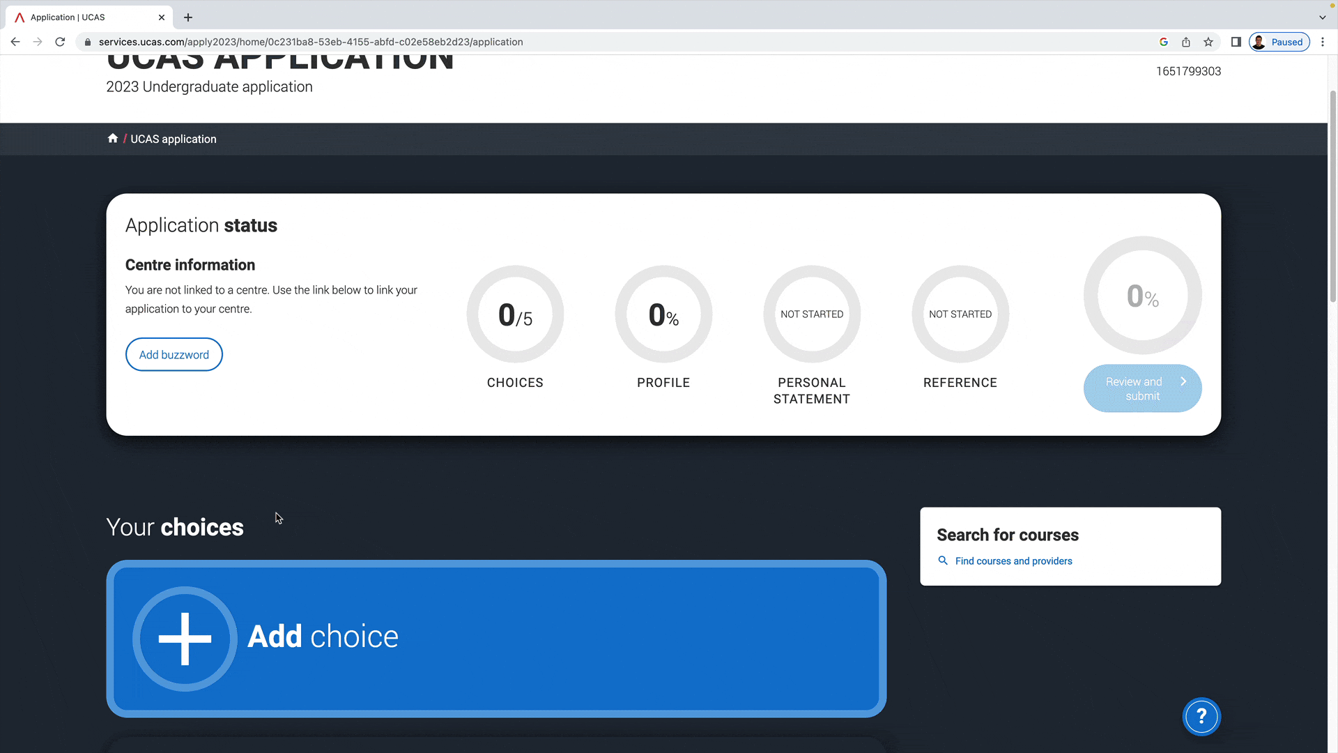Open the Chrome three-dot menu
Viewport: 1338px width, 753px height.
click(1323, 42)
